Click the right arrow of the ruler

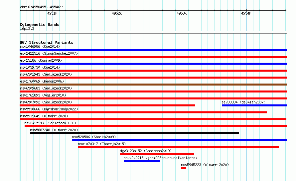pos(286,11)
